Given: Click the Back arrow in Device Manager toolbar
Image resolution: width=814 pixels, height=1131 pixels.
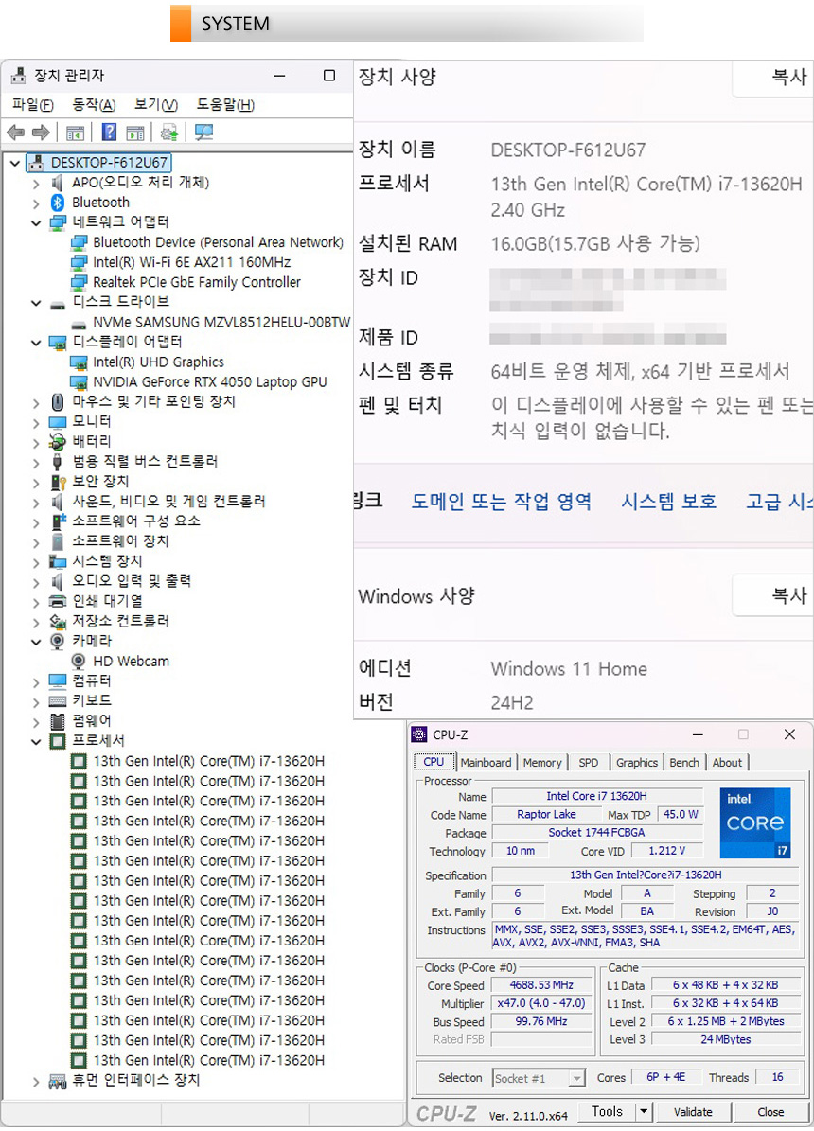Looking at the screenshot, I should point(15,133).
